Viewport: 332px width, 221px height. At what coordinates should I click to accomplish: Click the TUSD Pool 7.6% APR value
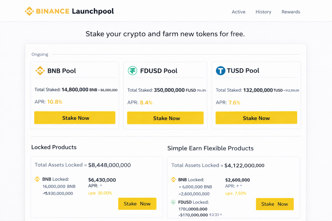click(234, 102)
